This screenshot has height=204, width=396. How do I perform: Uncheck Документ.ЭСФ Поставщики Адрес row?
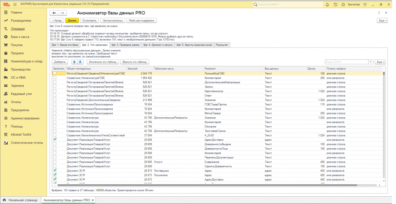(55, 170)
